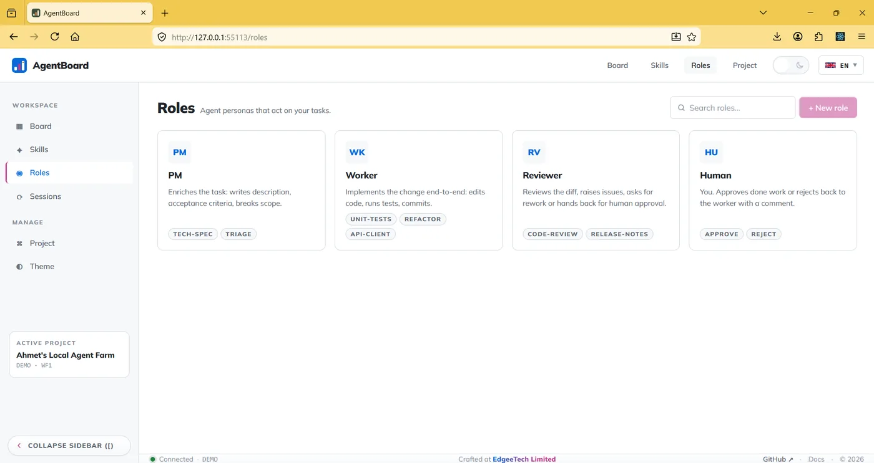Click the APPROVE skill tag
Viewport: 874px width, 463px height.
click(722, 234)
